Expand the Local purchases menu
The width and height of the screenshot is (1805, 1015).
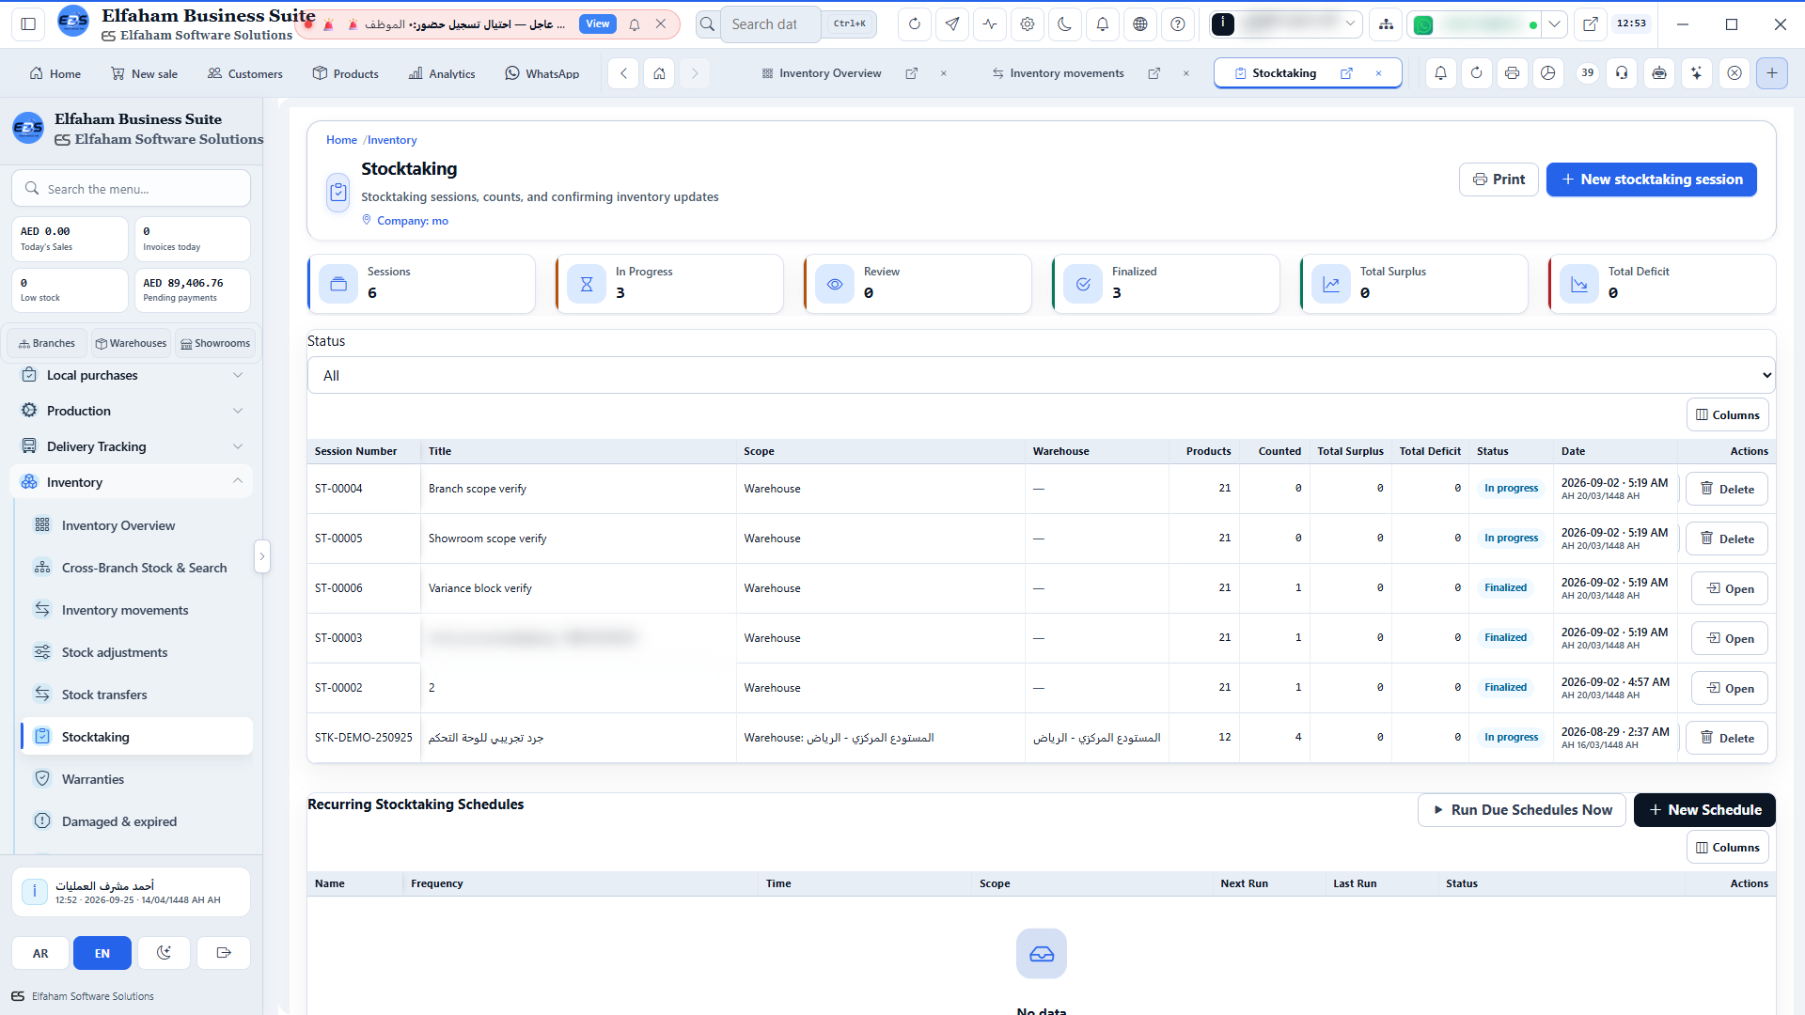pyautogui.click(x=131, y=375)
